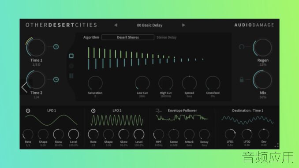Click the left chevron arrow overlay
Screen dimensions: 299x168
(24, 88)
